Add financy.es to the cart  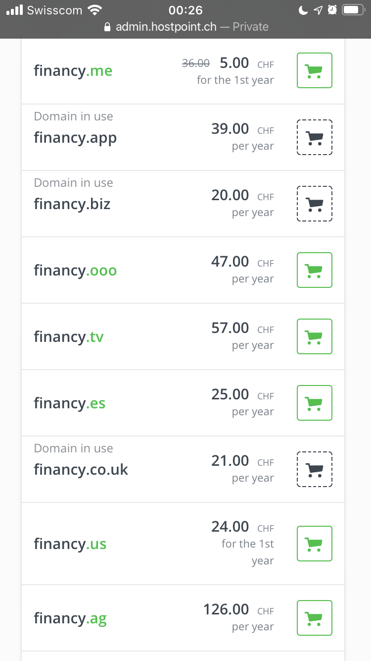[314, 403]
